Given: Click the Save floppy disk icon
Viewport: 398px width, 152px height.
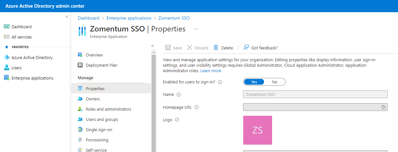Looking at the screenshot, I should point(168,48).
